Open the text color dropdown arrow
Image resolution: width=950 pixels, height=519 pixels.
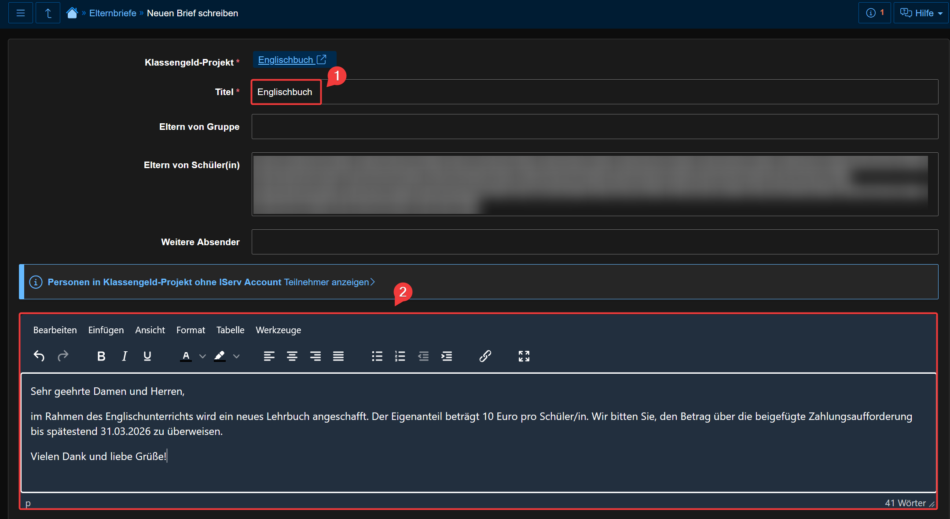pos(202,356)
